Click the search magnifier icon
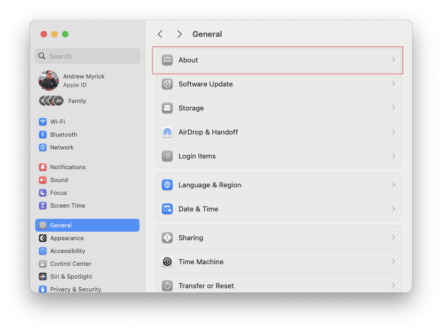 pos(42,56)
